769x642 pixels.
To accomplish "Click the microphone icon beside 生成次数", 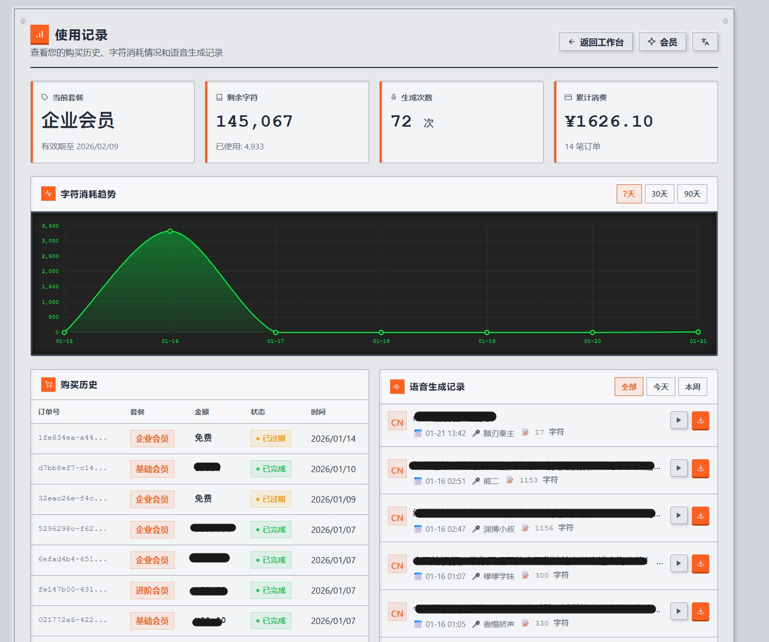I will click(x=394, y=96).
